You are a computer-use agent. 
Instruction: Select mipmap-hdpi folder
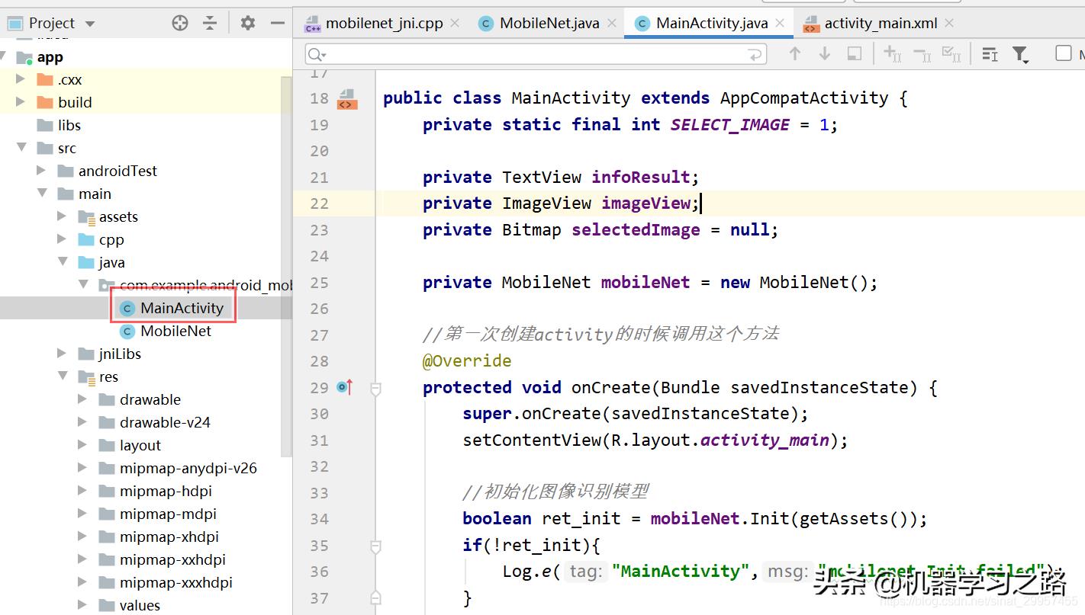click(x=166, y=491)
